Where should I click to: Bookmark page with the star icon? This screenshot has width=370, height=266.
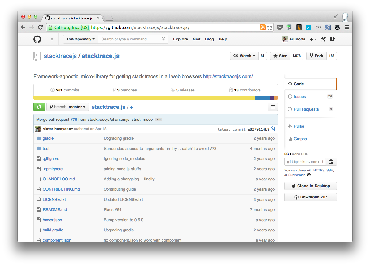[269, 27]
